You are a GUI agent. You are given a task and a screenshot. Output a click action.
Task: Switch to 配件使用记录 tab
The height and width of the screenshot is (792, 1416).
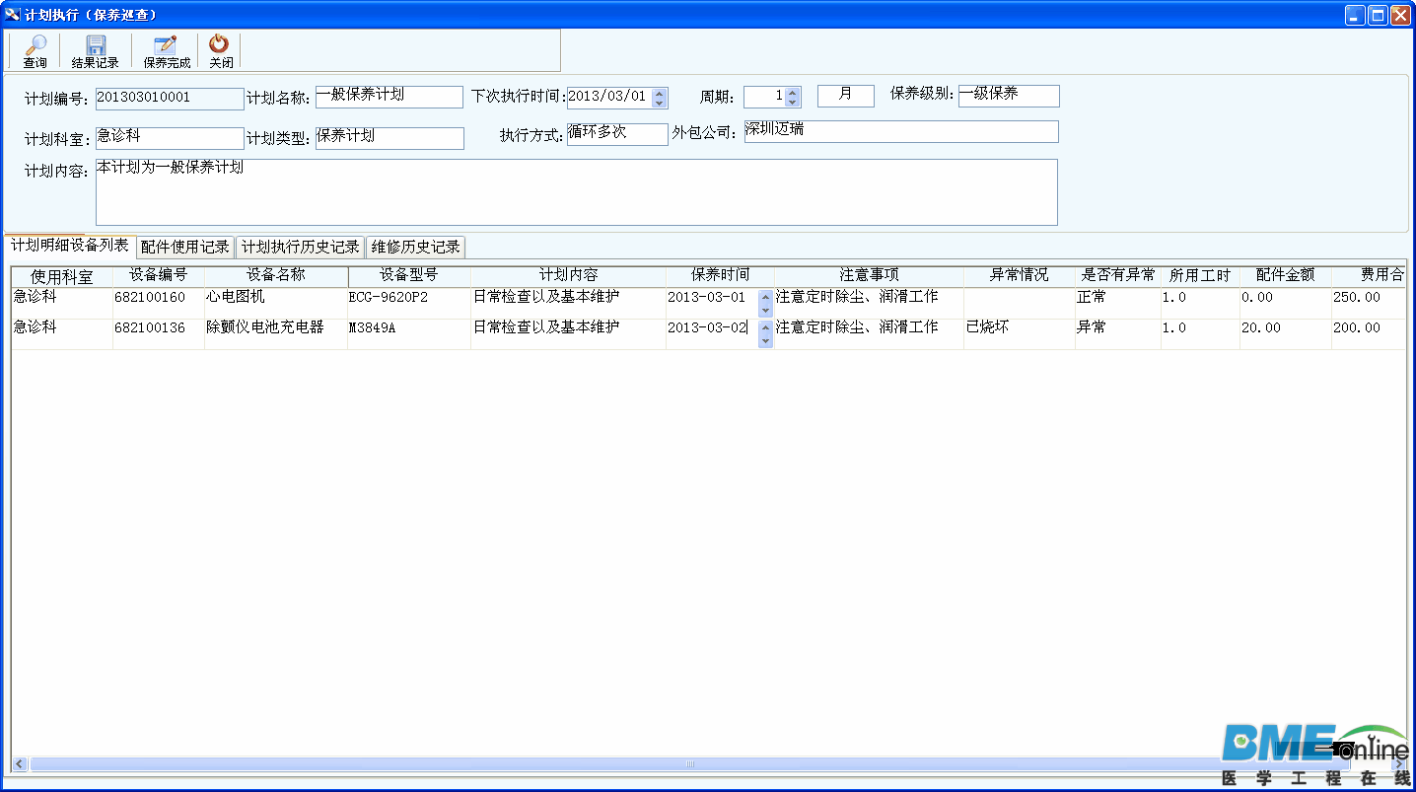(x=184, y=247)
